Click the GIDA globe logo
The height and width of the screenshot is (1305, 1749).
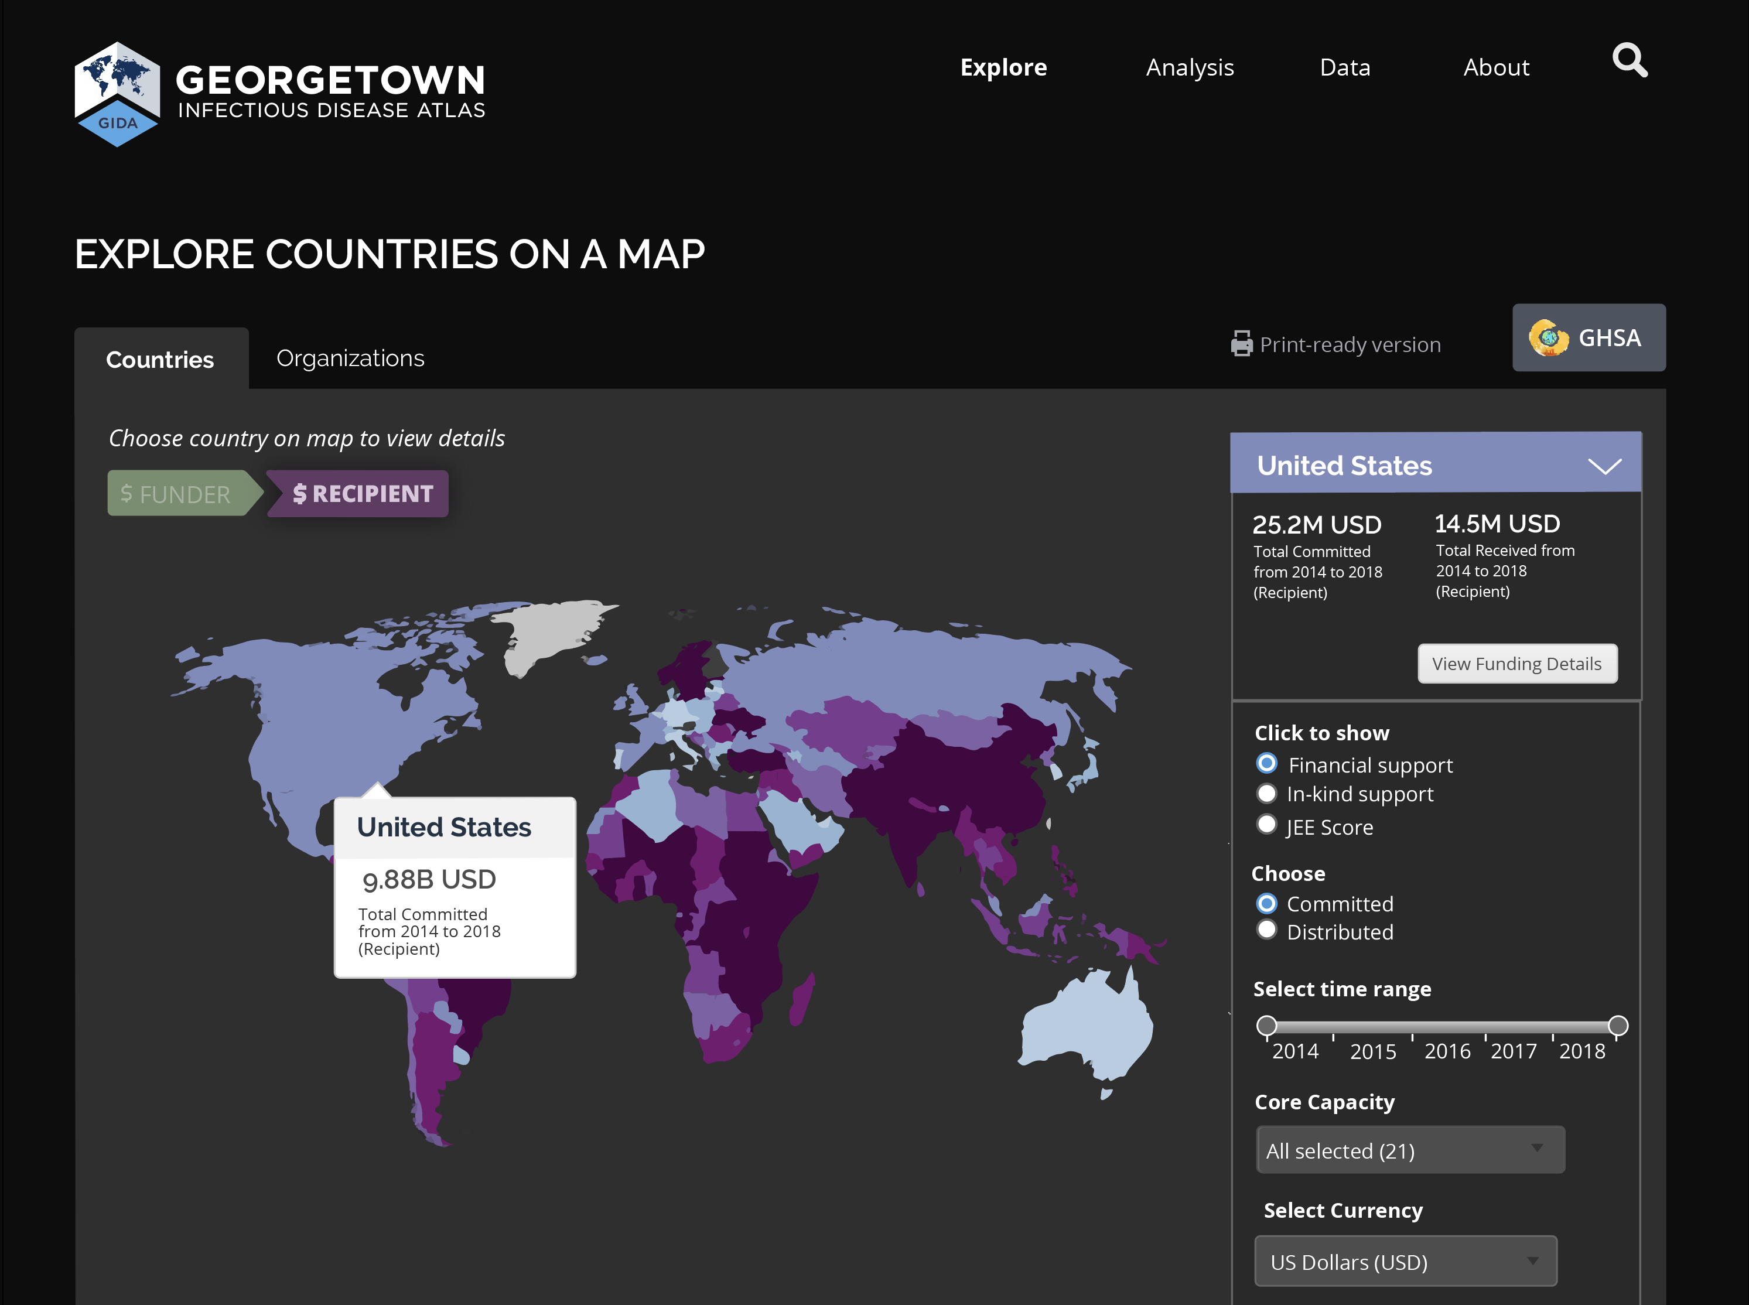(117, 94)
